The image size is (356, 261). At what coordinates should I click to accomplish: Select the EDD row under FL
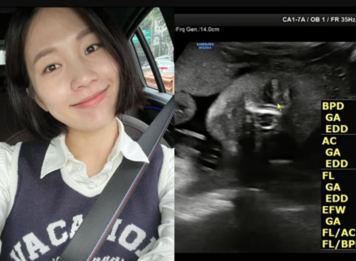(337, 199)
